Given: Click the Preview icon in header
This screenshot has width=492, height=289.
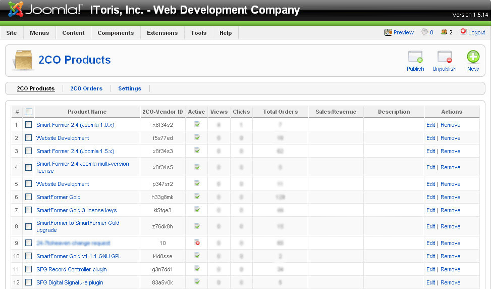Looking at the screenshot, I should tap(388, 32).
